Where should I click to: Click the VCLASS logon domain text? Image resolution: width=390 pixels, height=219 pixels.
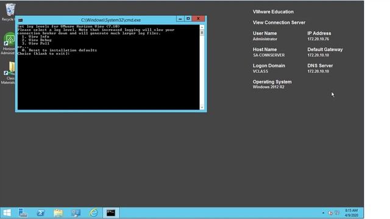pos(260,71)
